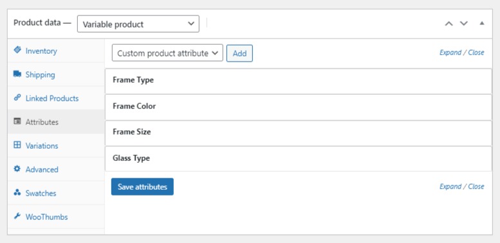Click top Close link
The image size is (500, 243).
(x=476, y=53)
